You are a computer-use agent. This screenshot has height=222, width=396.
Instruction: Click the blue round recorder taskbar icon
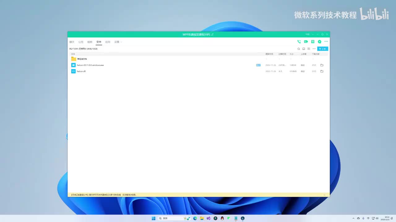pos(243,218)
